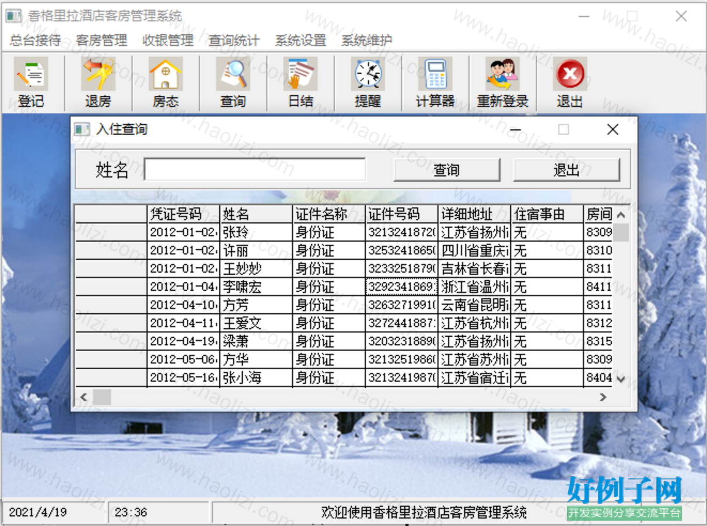The width and height of the screenshot is (707, 526).
Task: Select voucher cell 2012-04-10 row
Action: [x=183, y=305]
